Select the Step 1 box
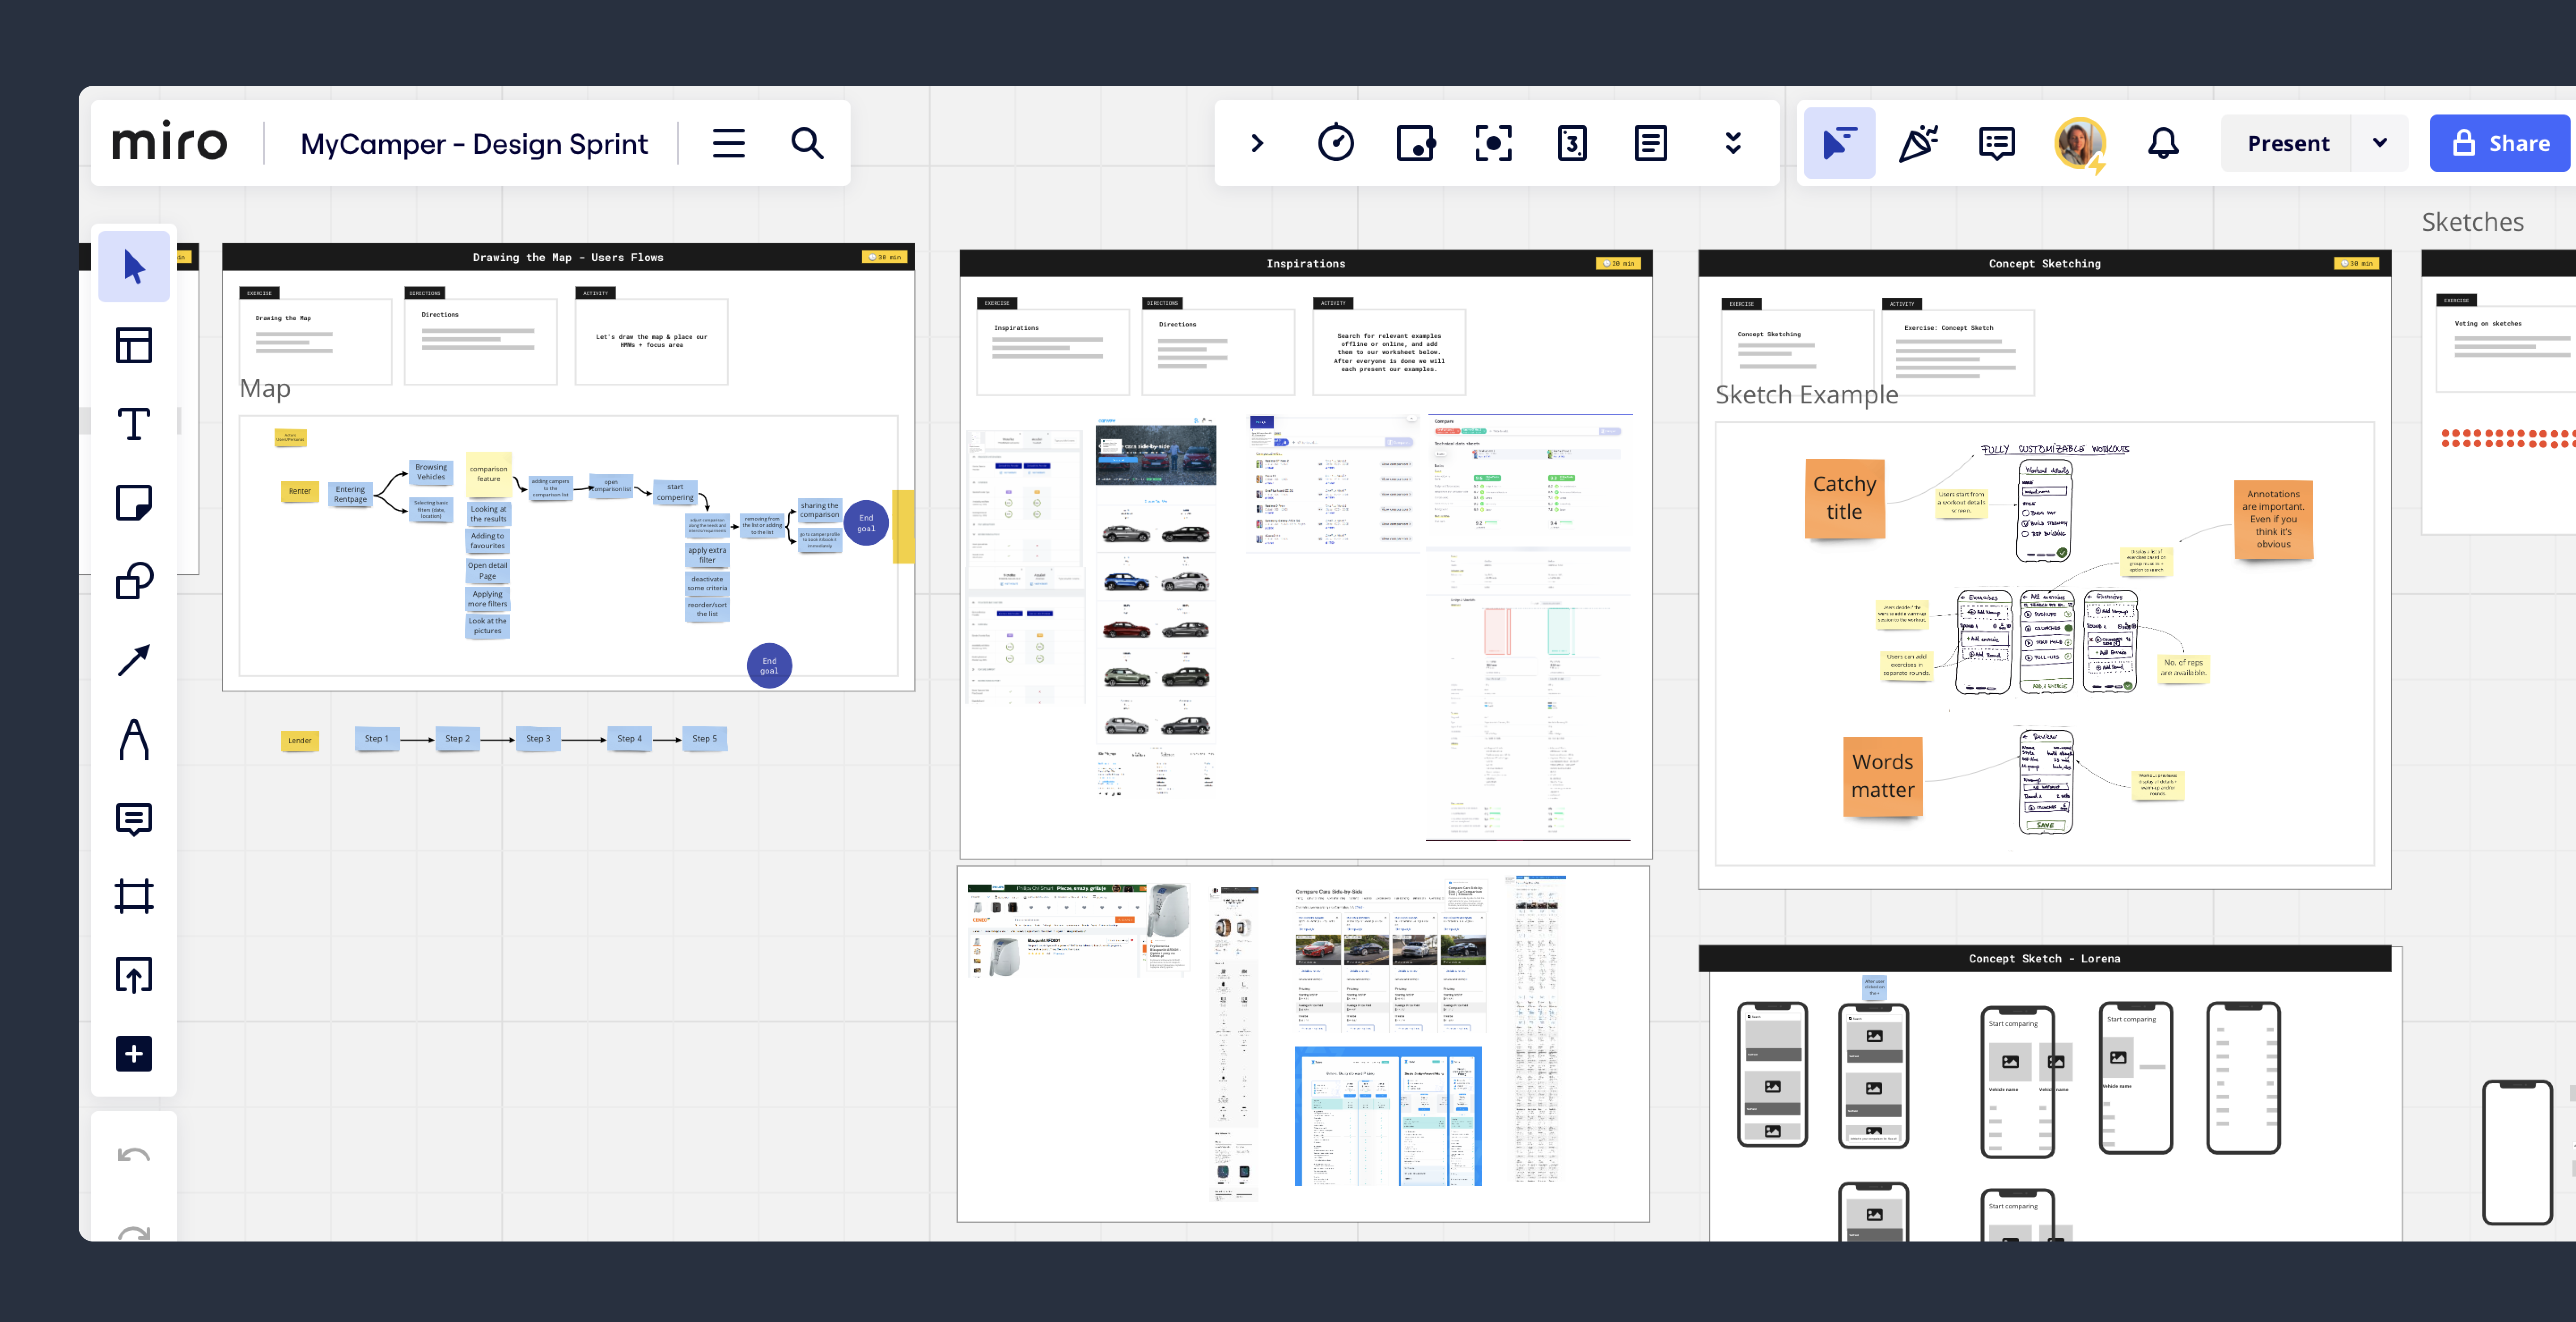This screenshot has height=1322, width=2576. coord(376,739)
